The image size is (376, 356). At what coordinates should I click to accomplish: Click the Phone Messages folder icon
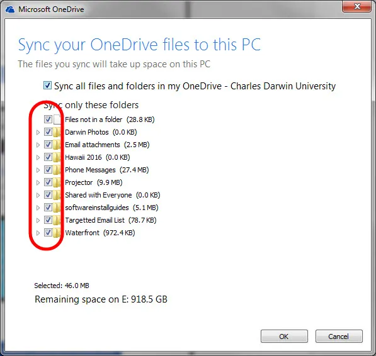(57, 170)
